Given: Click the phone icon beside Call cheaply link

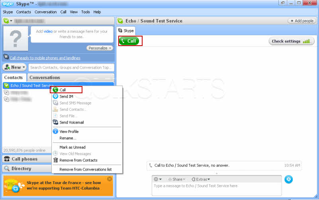Looking at the screenshot, I should tap(6, 57).
